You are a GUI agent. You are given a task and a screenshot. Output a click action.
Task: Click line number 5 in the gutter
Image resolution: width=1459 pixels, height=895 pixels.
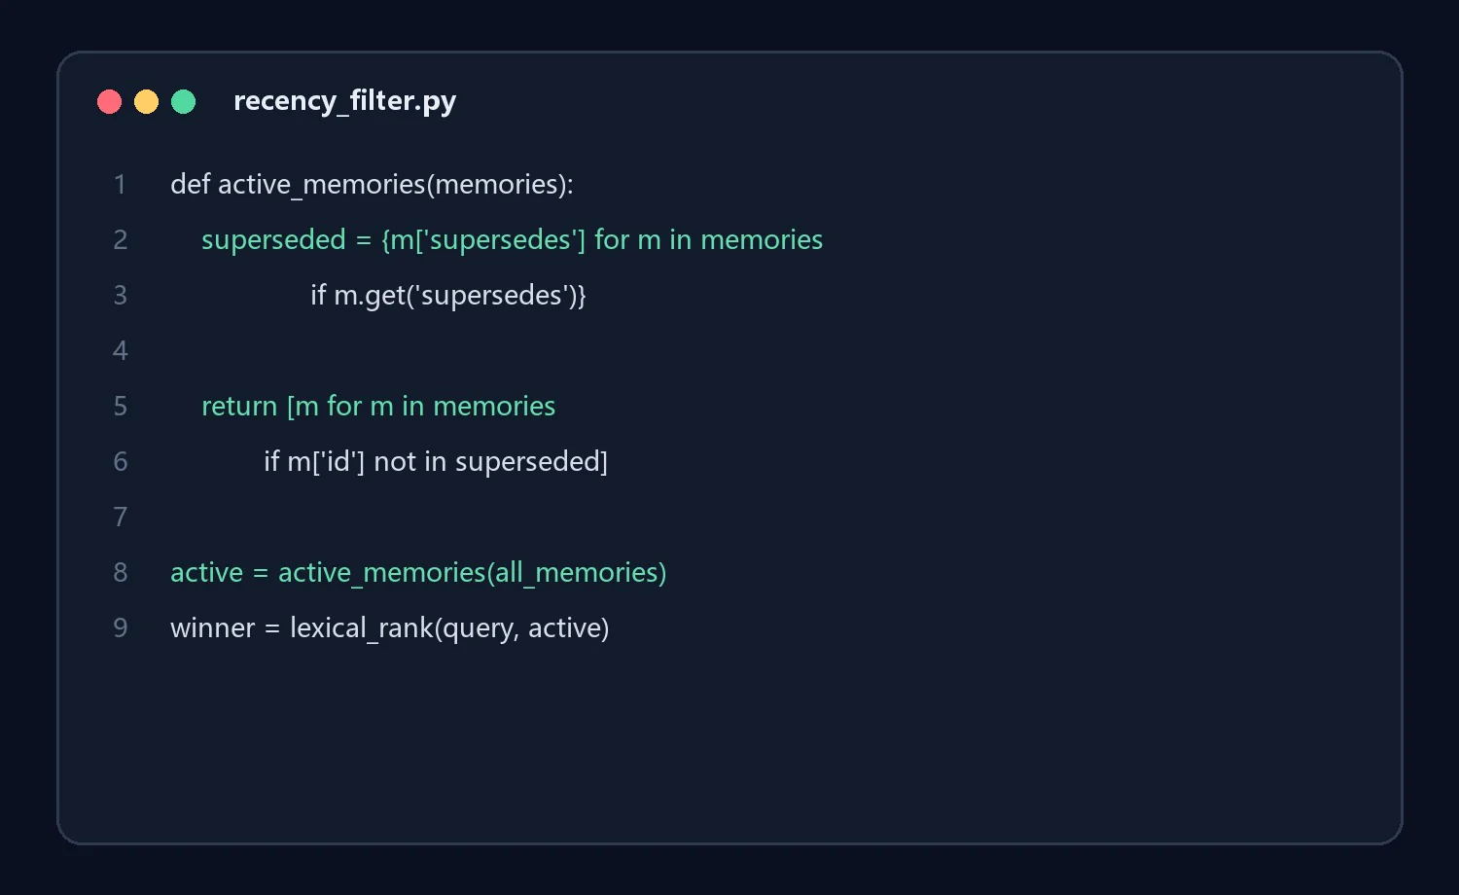120,406
